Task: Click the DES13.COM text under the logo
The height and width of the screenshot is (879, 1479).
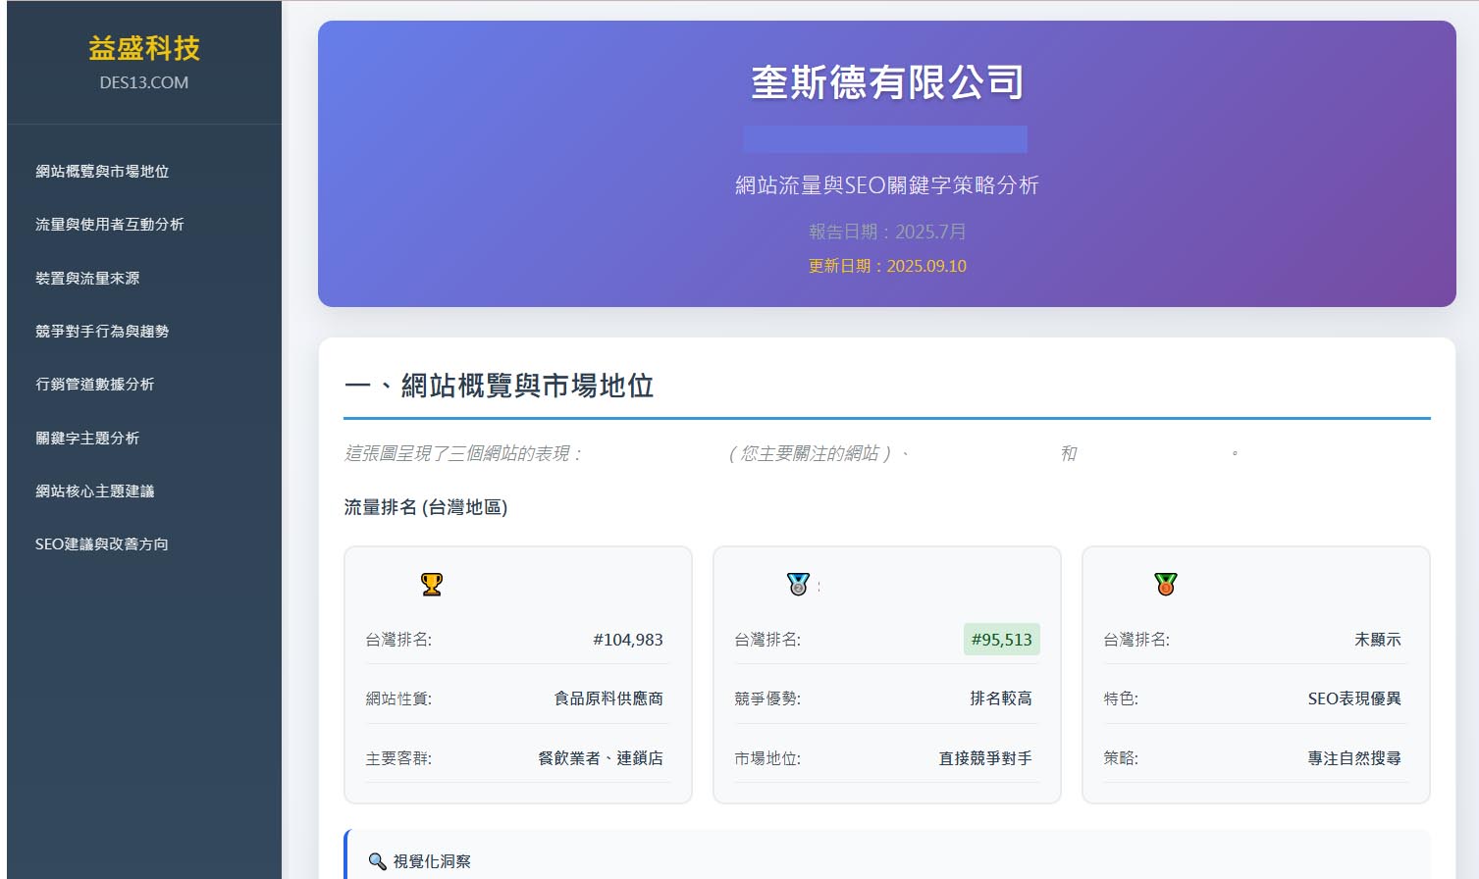Action: coord(144,83)
